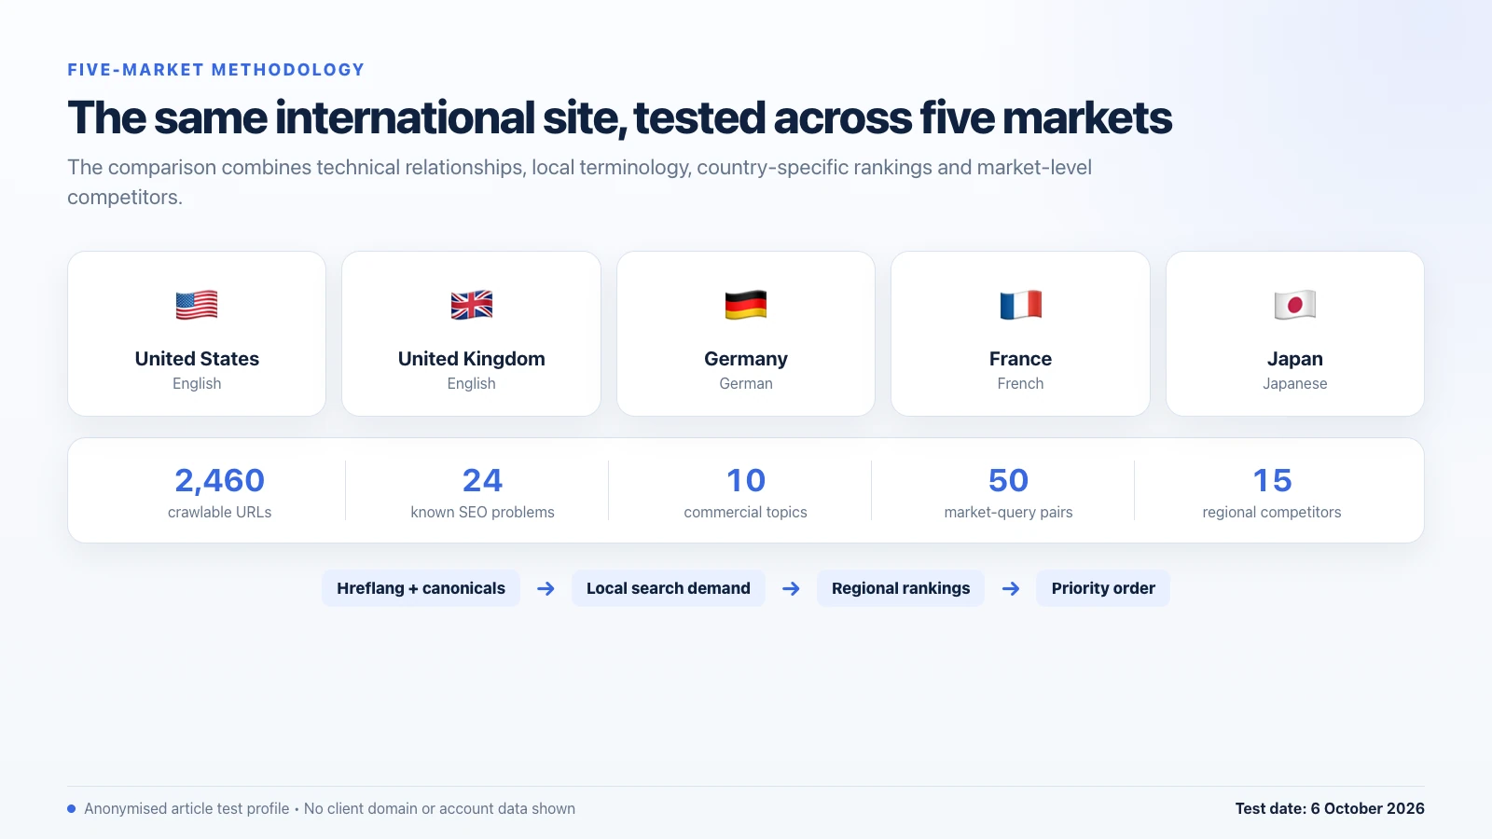Click the Test date: 6 October 2026 text

1330,809
